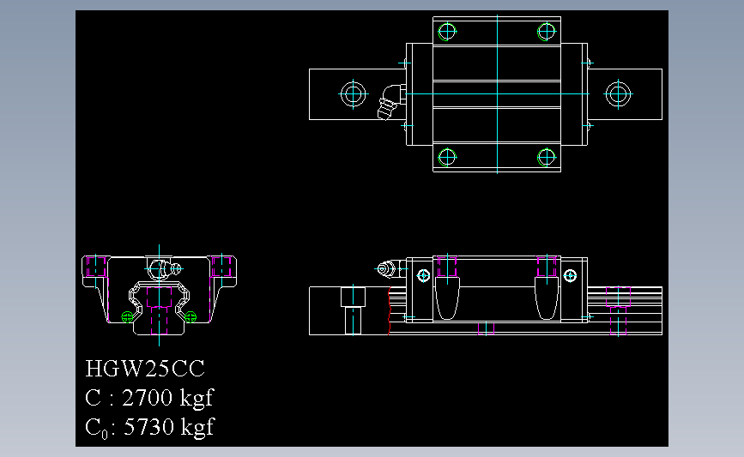Select the right rail mounting hole in top view
This screenshot has width=744, height=457.
point(618,93)
